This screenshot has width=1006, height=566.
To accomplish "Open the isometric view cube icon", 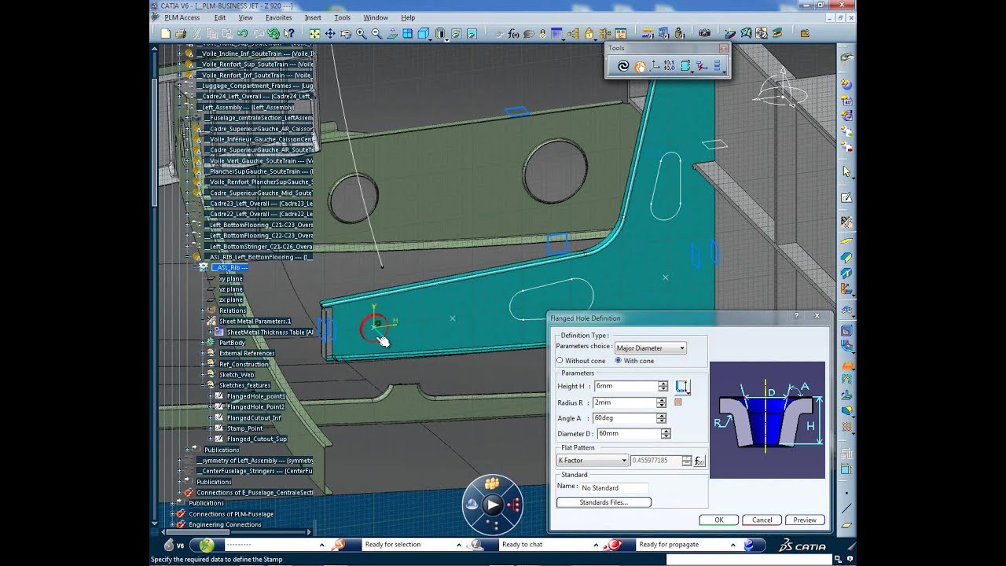I will (x=424, y=34).
